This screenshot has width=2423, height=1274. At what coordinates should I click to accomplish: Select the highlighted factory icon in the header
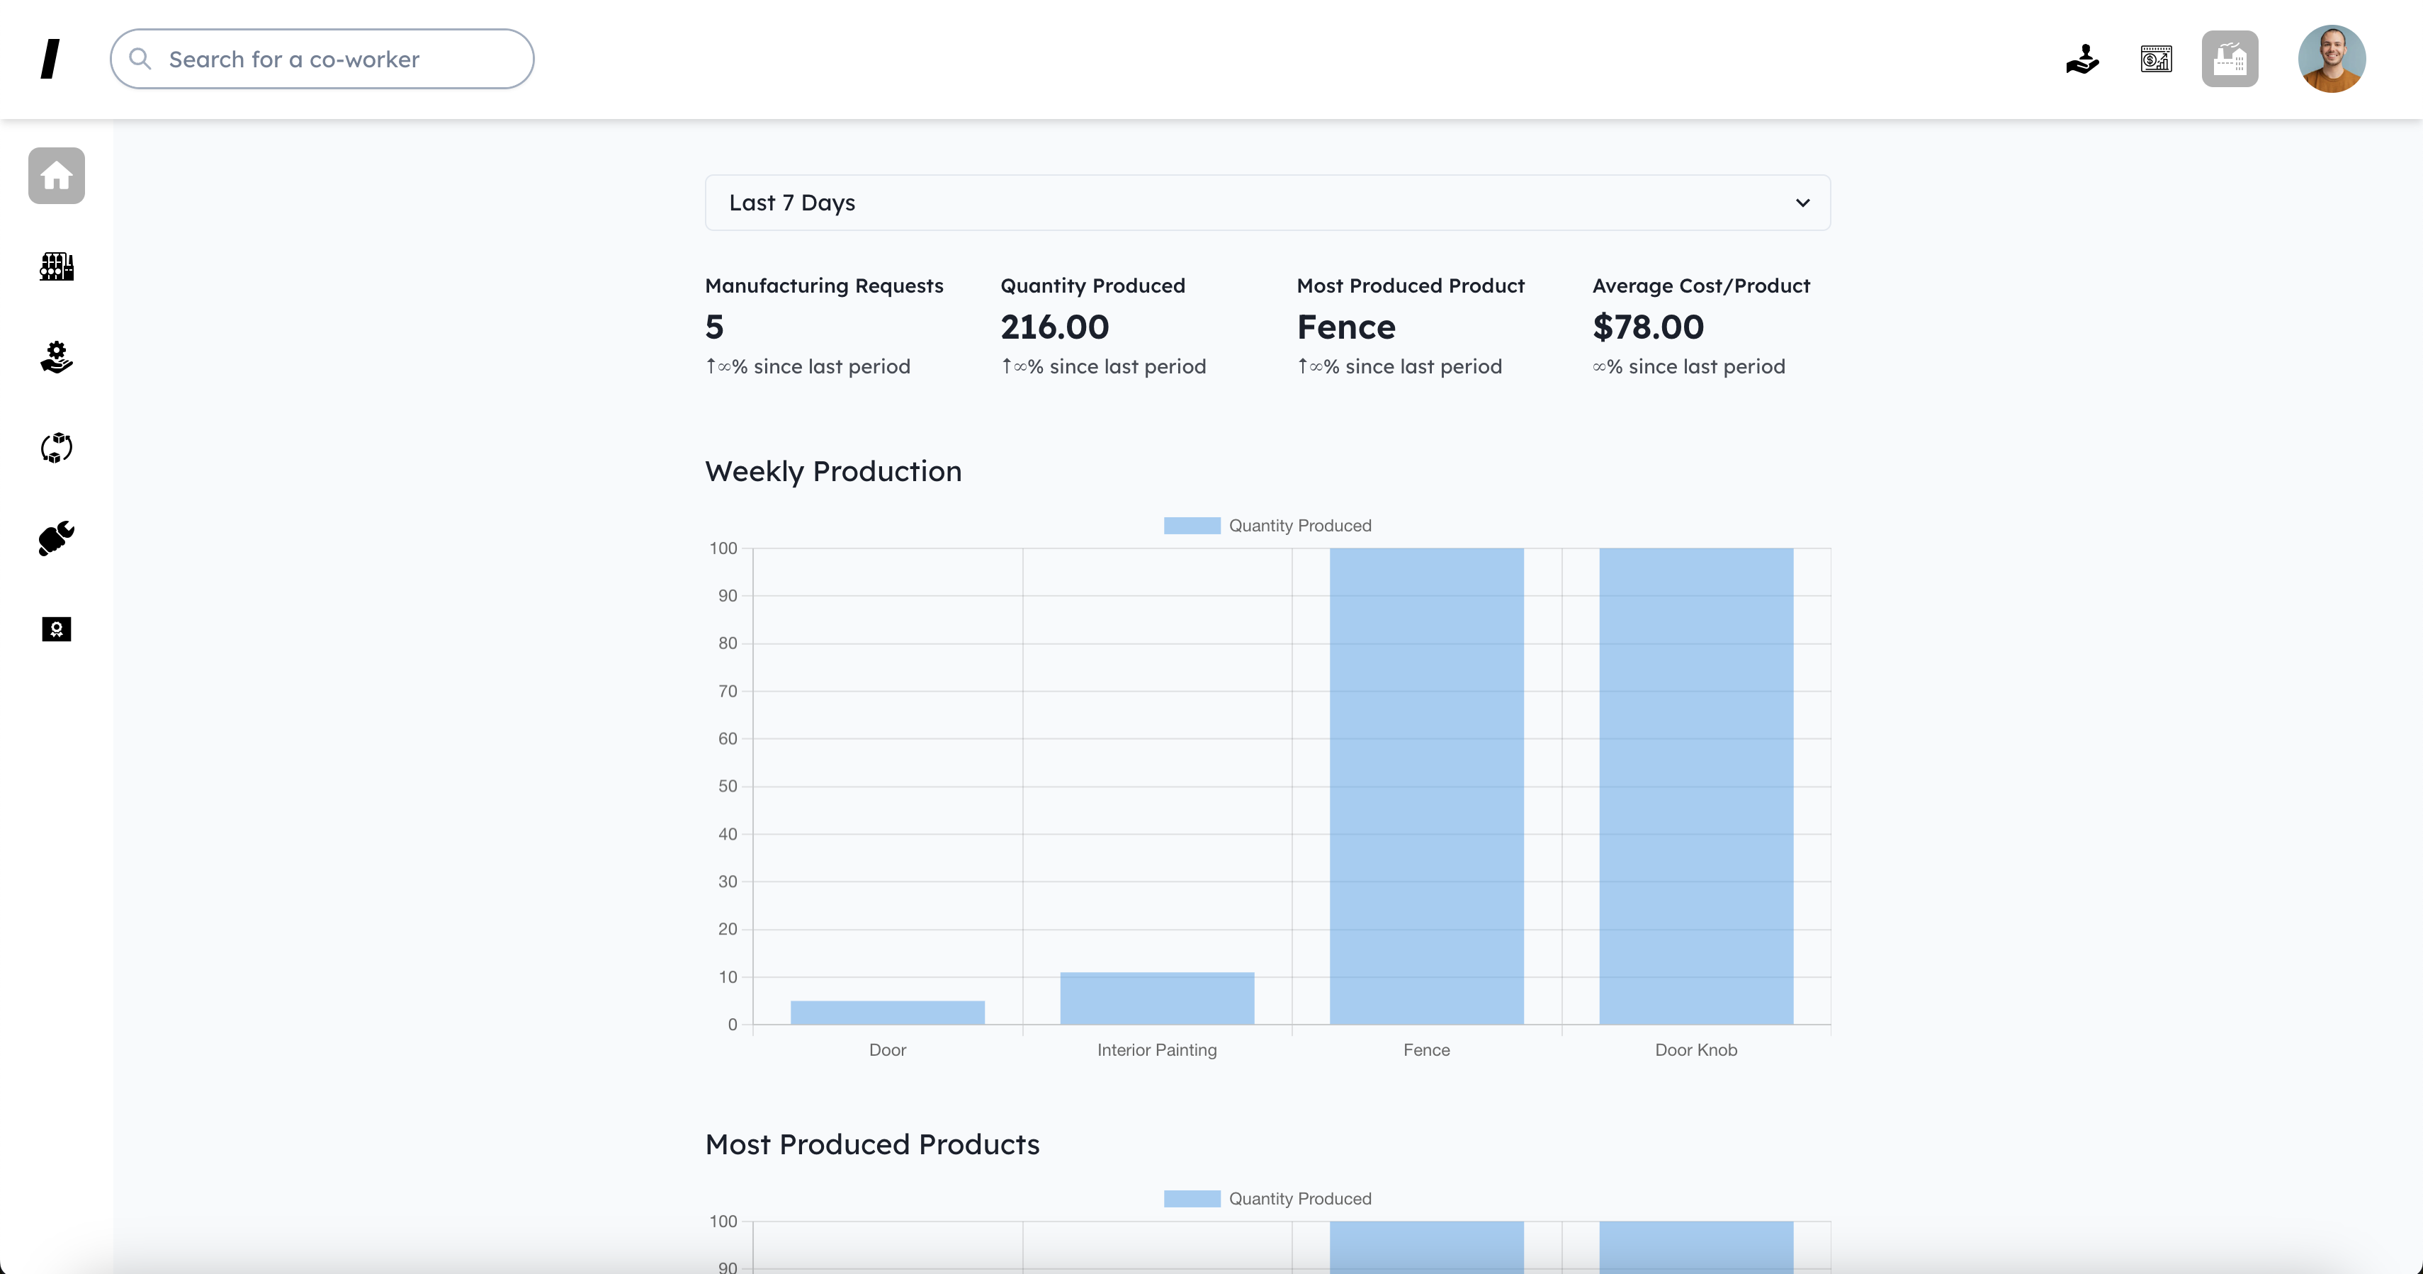2230,60
